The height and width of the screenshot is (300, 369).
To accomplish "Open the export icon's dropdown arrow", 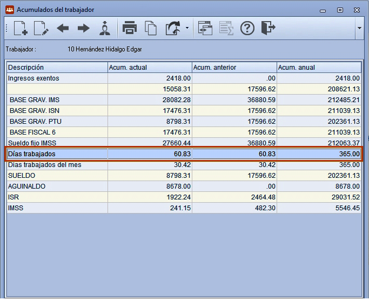I will 187,28.
